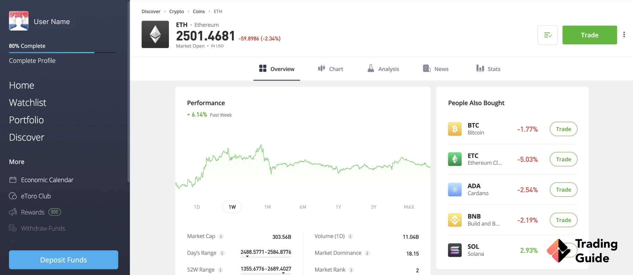Click the Rewards $50 badge

[55, 212]
